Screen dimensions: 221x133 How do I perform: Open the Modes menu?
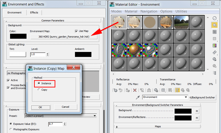tap(116, 11)
